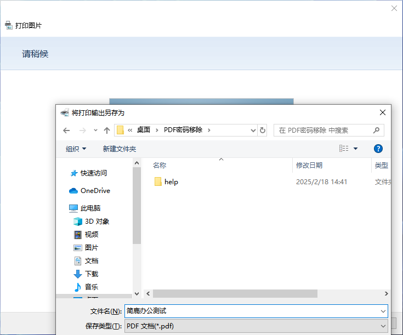The width and height of the screenshot is (403, 335).
Task: Go up one folder level
Action: pyautogui.click(x=107, y=130)
